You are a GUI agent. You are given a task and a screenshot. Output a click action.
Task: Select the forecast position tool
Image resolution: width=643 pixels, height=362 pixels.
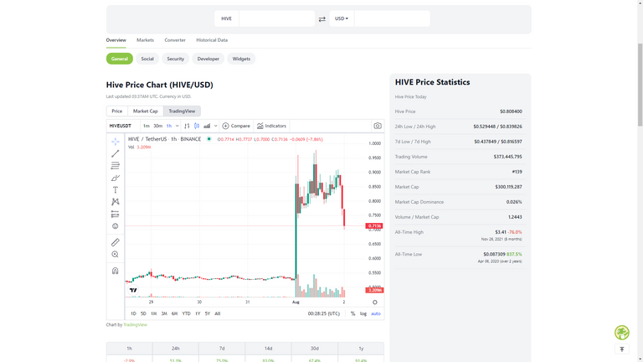[116, 214]
